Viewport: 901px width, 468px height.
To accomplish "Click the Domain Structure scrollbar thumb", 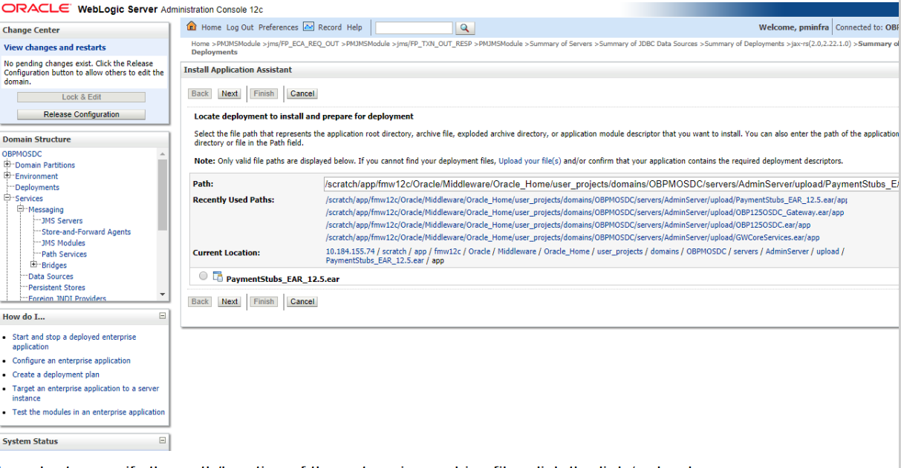I will click(163, 194).
